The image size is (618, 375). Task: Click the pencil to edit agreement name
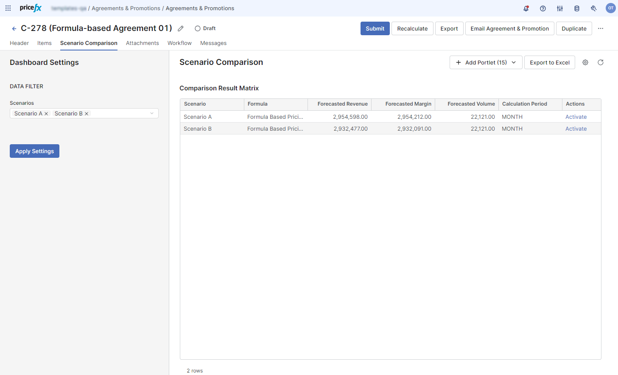point(181,28)
